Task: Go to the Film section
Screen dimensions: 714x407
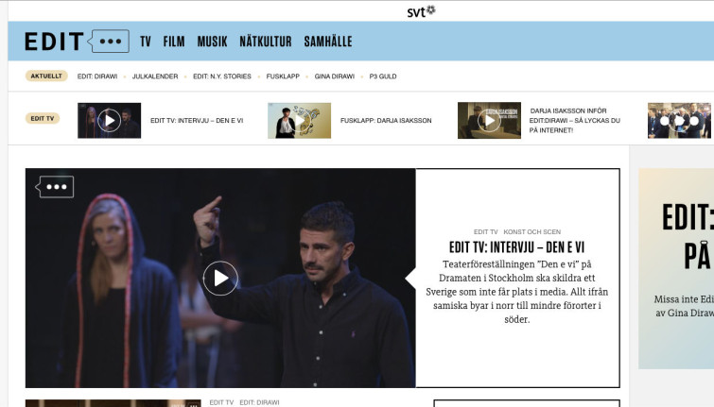Action: pos(174,42)
